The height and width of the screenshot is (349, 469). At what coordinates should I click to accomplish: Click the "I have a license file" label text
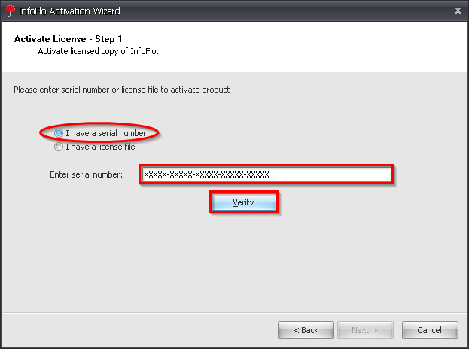pyautogui.click(x=100, y=147)
